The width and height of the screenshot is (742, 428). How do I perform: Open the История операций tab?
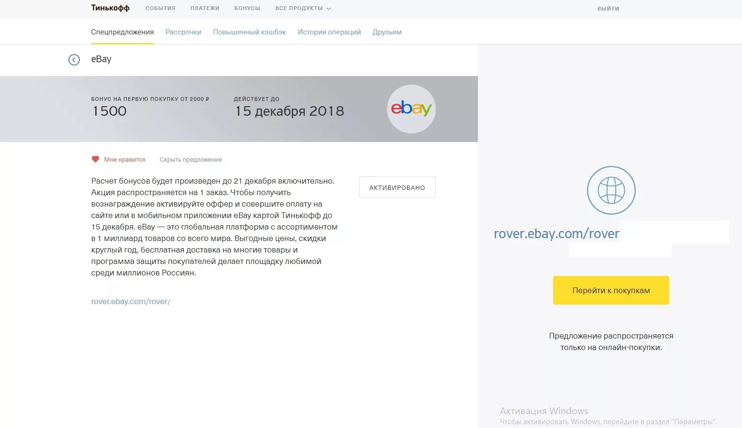pos(329,32)
